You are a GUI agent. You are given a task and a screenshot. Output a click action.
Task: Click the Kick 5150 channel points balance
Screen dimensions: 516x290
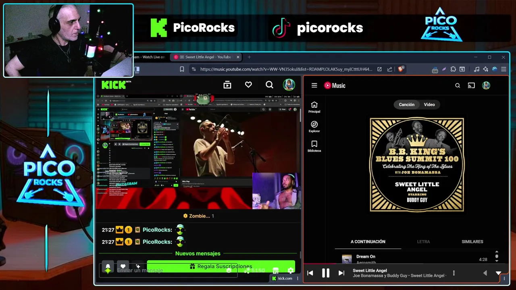(x=255, y=271)
